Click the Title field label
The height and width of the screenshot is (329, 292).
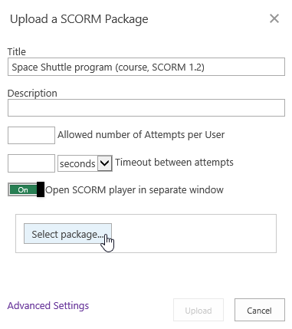click(17, 51)
